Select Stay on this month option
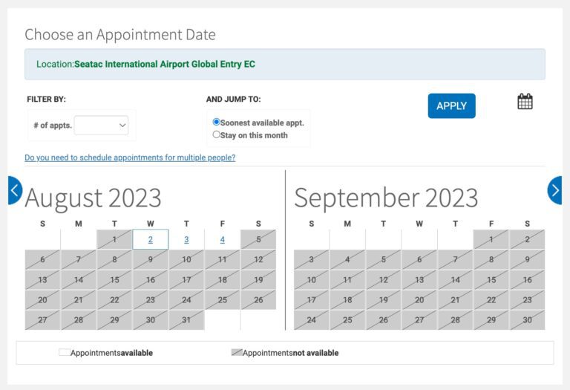Screen dimensions: 570x390 [216, 134]
